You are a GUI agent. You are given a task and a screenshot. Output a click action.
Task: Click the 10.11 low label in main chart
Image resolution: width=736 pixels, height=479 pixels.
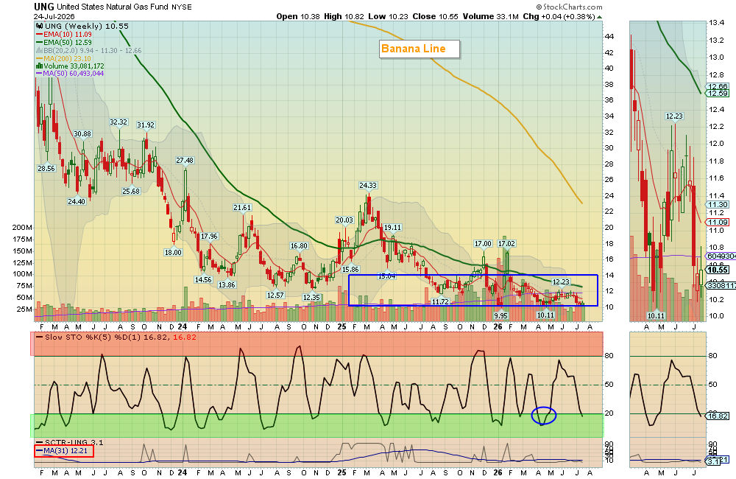point(545,315)
